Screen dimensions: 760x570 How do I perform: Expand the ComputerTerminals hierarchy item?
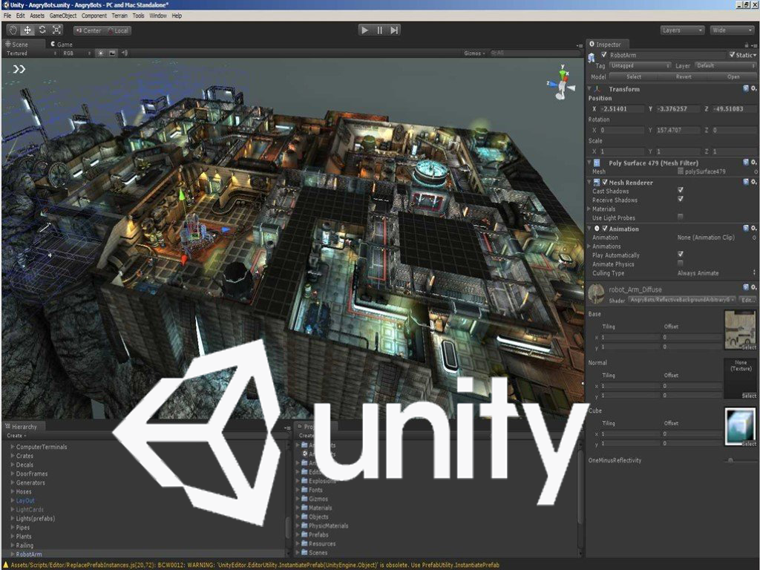(12, 447)
